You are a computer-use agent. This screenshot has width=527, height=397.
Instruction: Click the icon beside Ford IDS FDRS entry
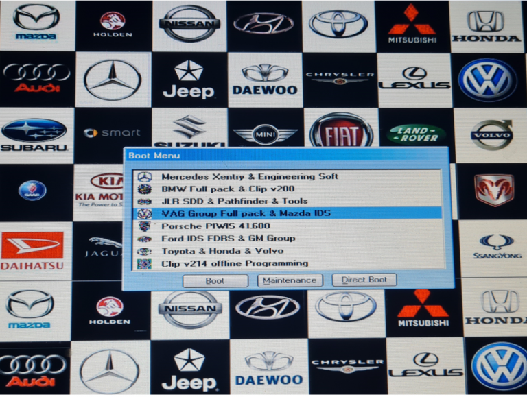(145, 239)
